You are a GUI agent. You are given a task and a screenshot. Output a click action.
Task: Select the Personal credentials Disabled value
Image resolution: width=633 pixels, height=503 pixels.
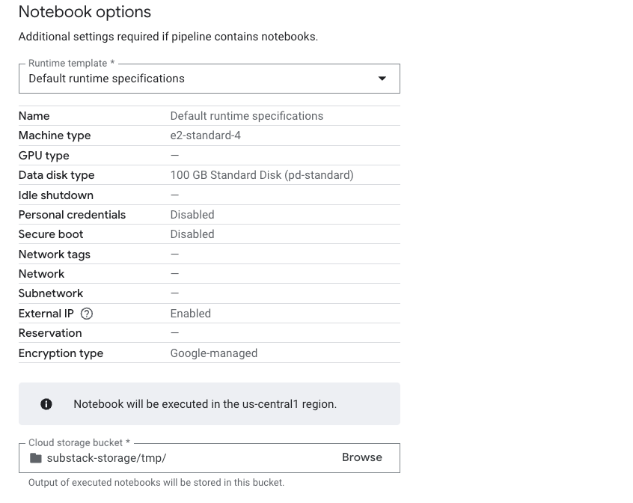(192, 215)
